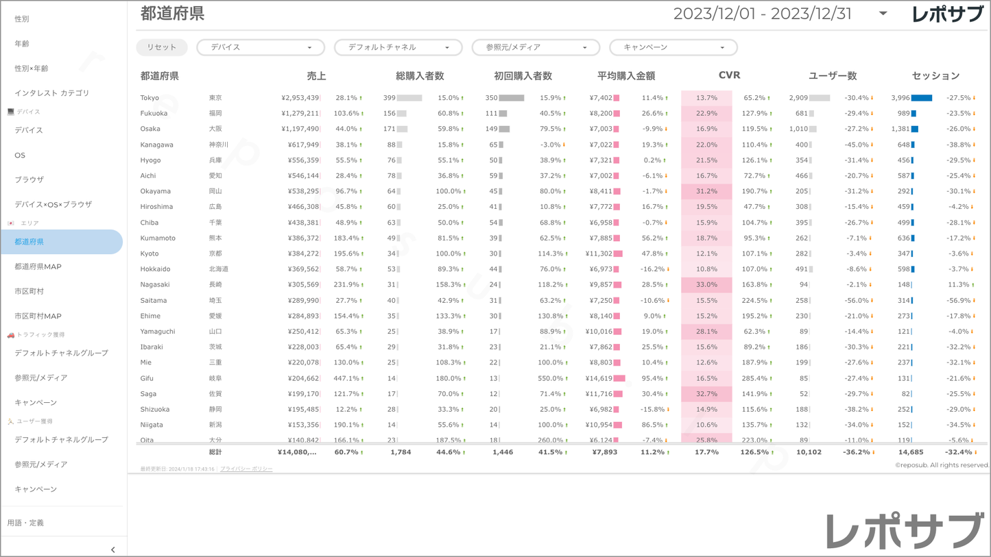Click the Nagasaki 33.0% CVR cell
Viewport: 991px width, 557px height.
706,284
